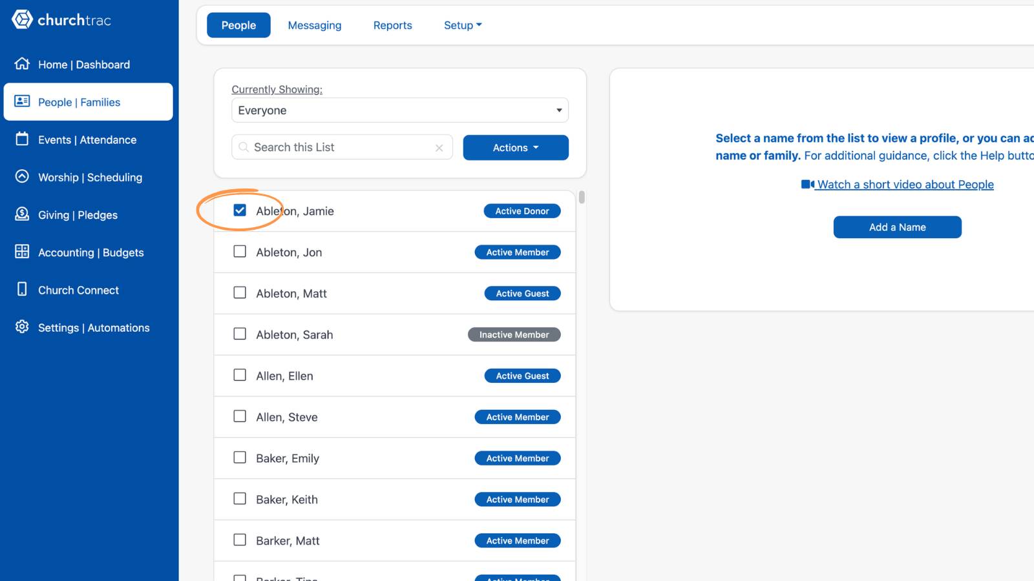Click the Church Connect phone icon
The height and width of the screenshot is (581, 1034).
pyautogui.click(x=22, y=289)
